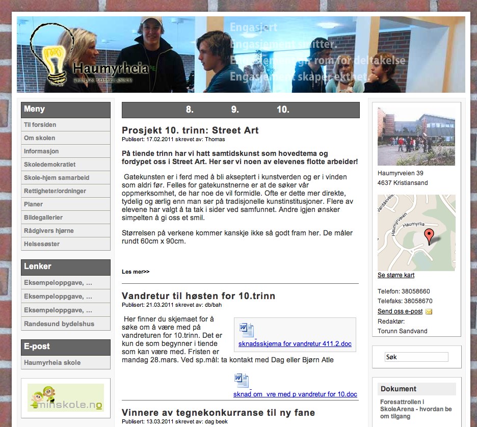
Task: Open Rettigheter/ordninger menu item
Action: 66,191
